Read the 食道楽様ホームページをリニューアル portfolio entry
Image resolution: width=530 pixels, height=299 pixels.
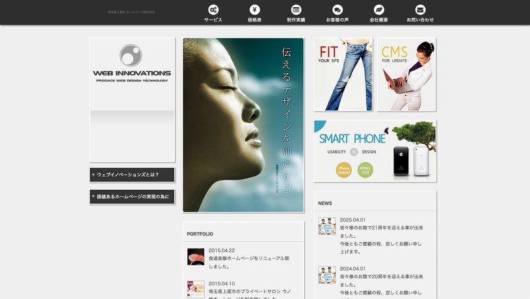click(249, 263)
